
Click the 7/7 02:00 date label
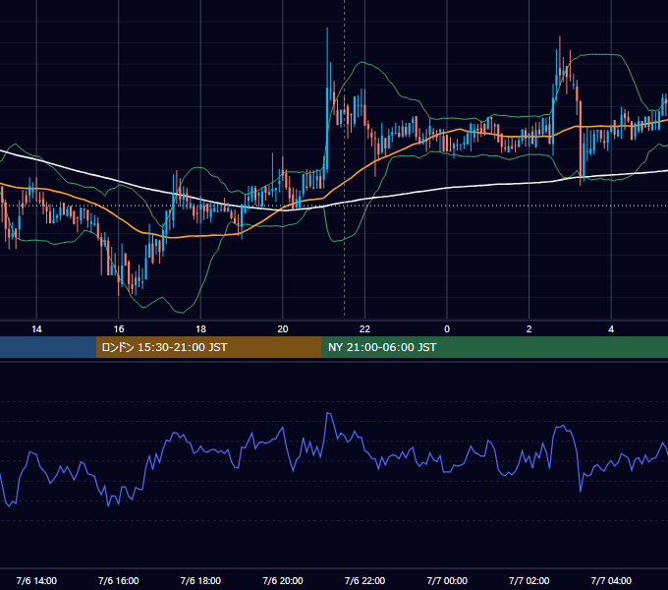(529, 580)
